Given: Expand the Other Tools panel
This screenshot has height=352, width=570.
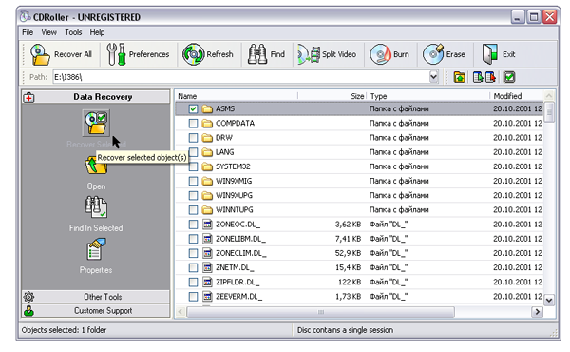Looking at the screenshot, I should (x=96, y=297).
